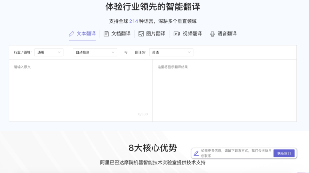The height and width of the screenshot is (173, 309).
Task: Click the picture icon beside 图片翻译
Action: [x=140, y=33]
